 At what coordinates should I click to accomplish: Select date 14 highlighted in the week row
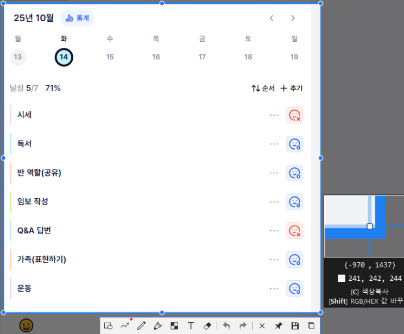click(64, 57)
